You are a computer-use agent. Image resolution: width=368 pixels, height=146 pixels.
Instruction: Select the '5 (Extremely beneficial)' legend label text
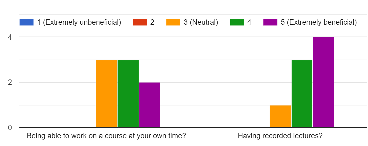[319, 22]
